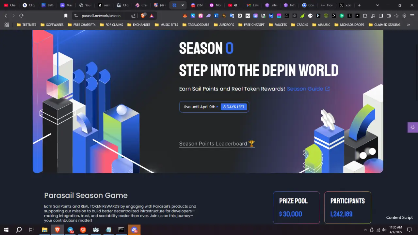Open the Brave Wallet icon
This screenshot has height=235, width=418.
point(389,16)
